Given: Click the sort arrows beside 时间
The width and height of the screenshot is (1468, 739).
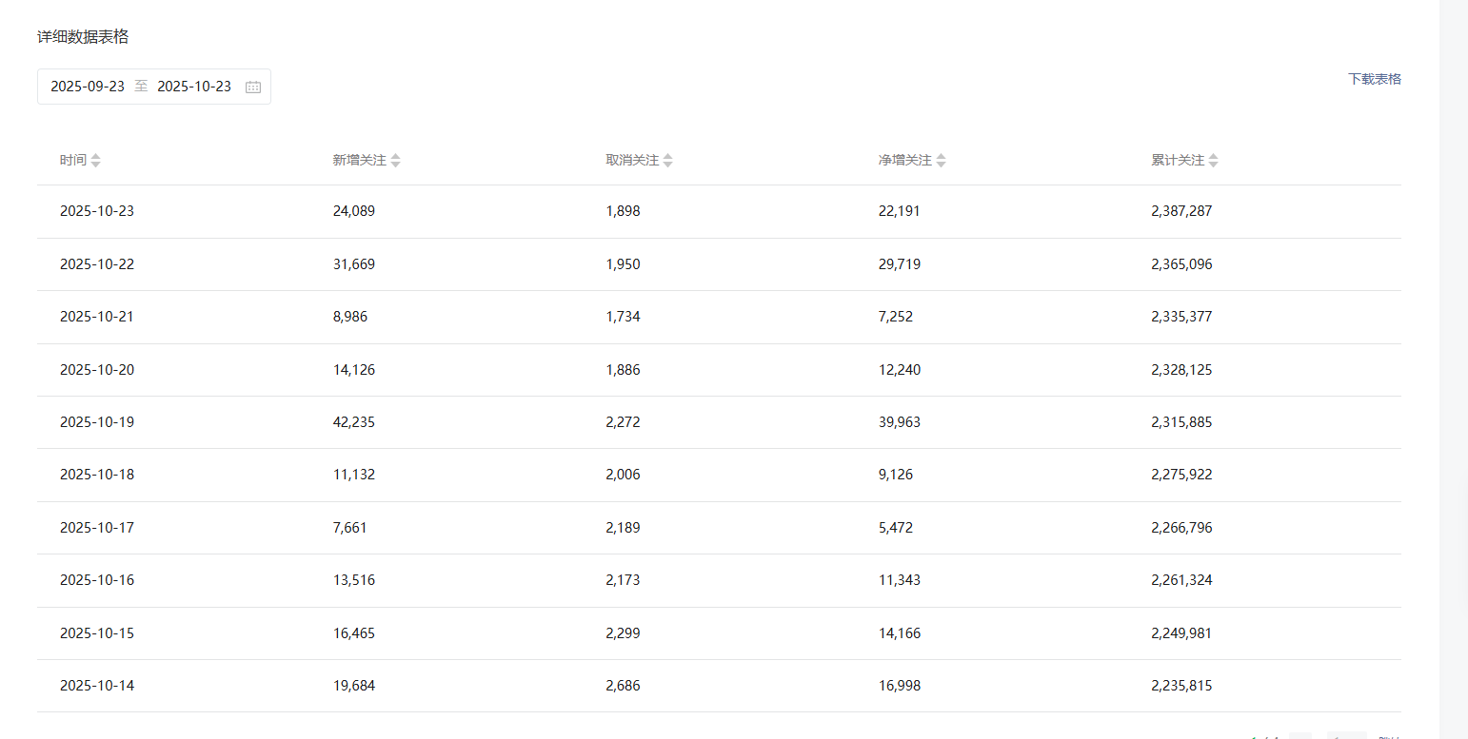Looking at the screenshot, I should coord(95,161).
